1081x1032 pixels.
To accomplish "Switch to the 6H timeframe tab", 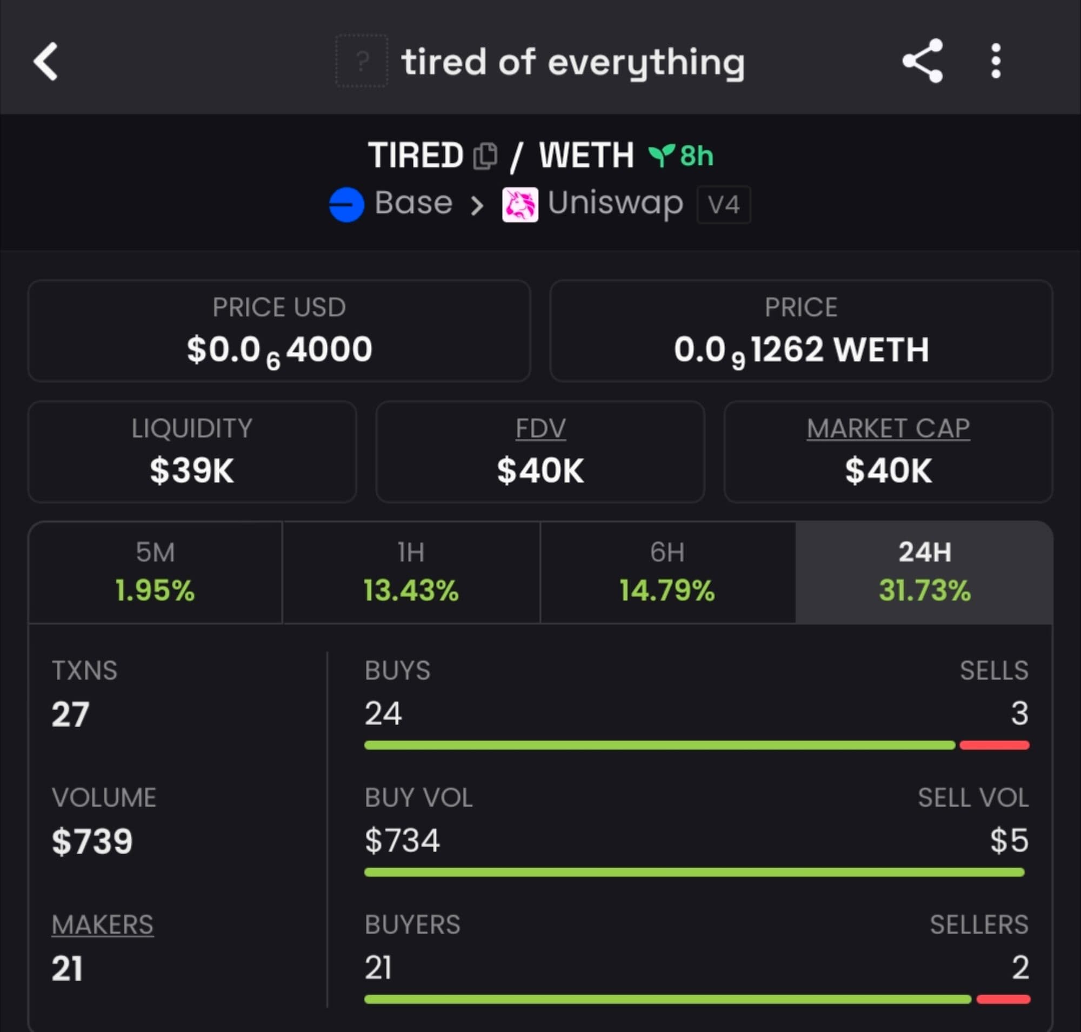I will 668,572.
